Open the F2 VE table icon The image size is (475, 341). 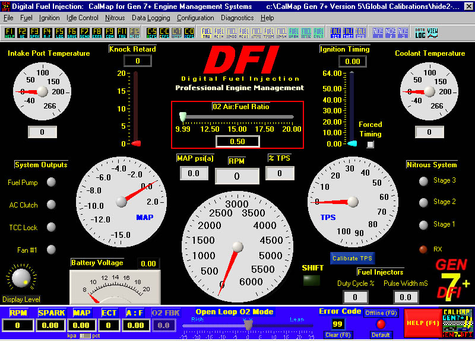click(22, 33)
